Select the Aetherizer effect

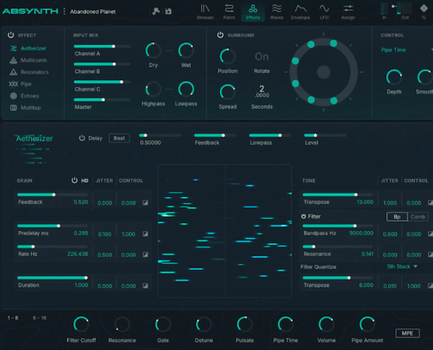28,48
